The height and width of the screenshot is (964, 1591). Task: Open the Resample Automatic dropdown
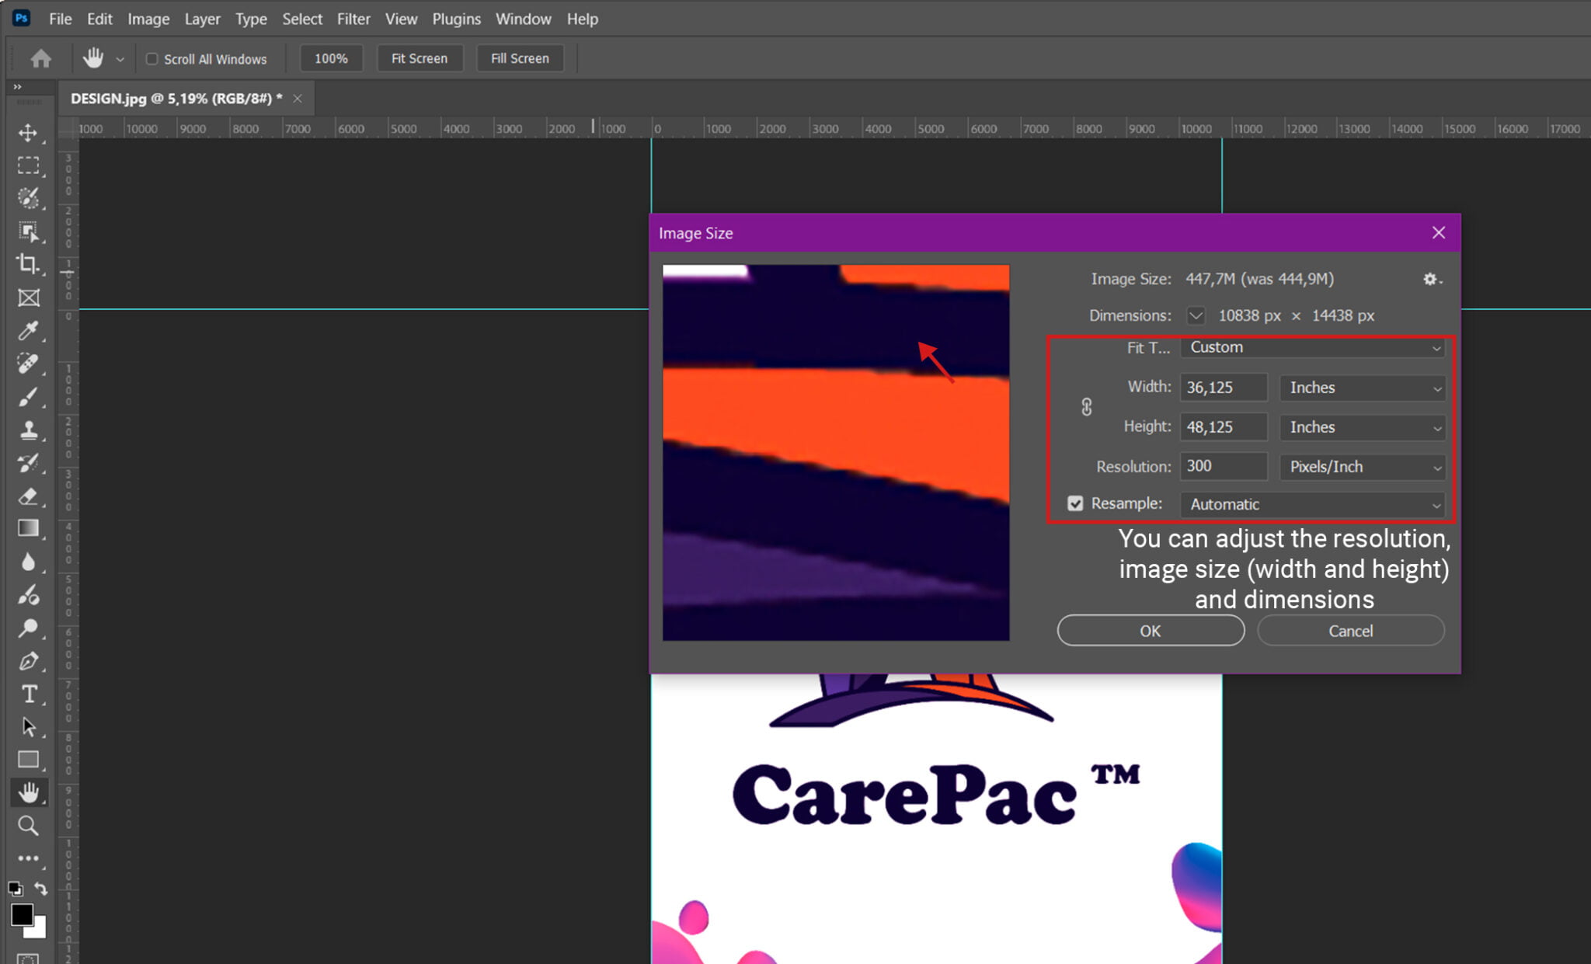point(1312,504)
